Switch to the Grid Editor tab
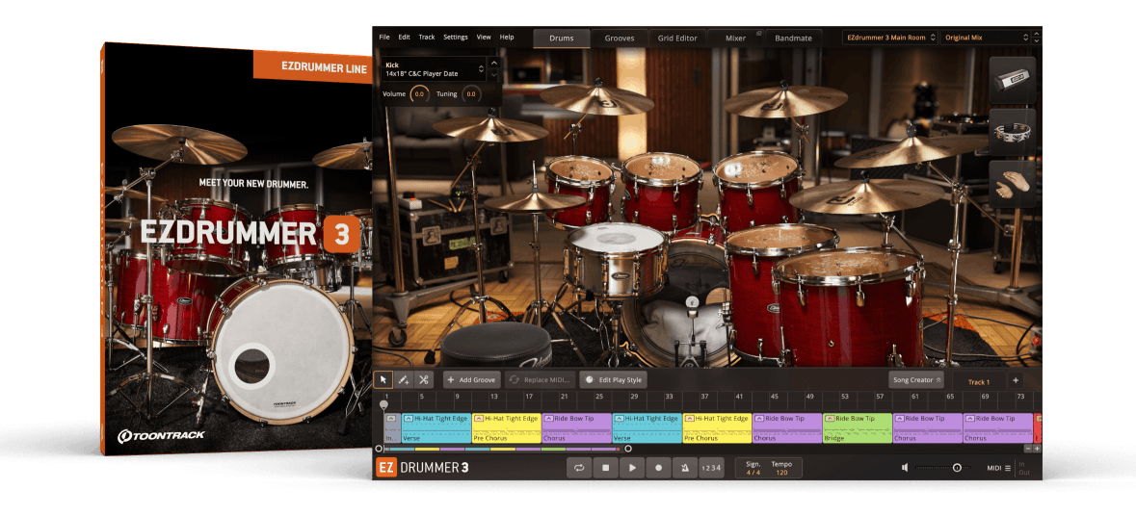Image resolution: width=1136 pixels, height=516 pixels. 677,39
